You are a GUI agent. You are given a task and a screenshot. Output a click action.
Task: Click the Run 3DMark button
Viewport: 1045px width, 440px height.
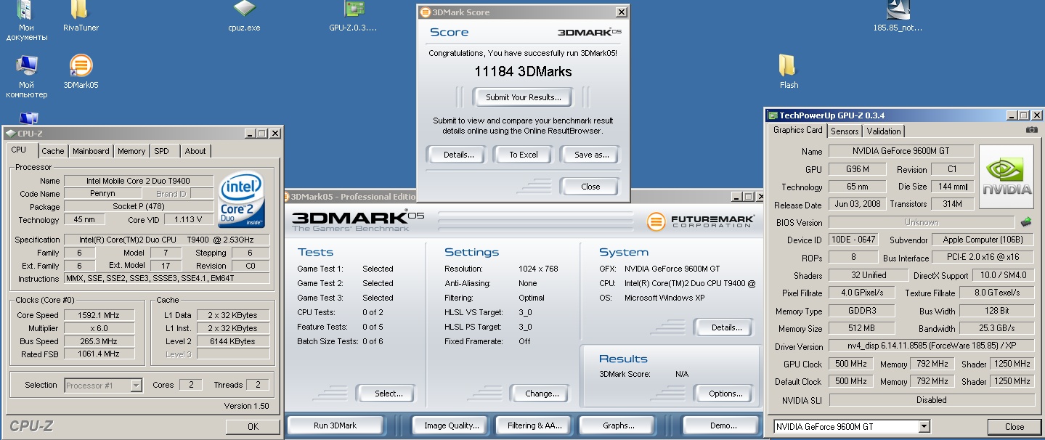tap(335, 425)
